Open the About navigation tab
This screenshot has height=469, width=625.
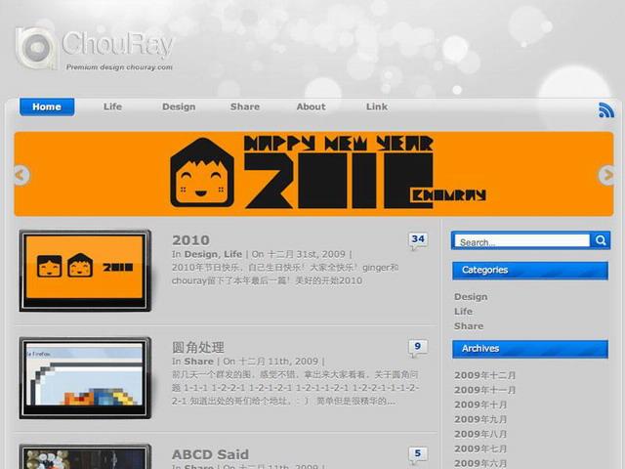coord(311,107)
